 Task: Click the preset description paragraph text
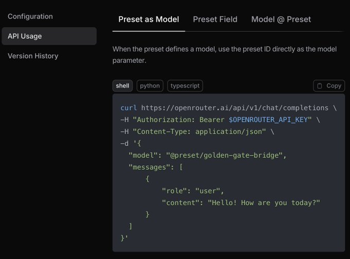click(225, 55)
